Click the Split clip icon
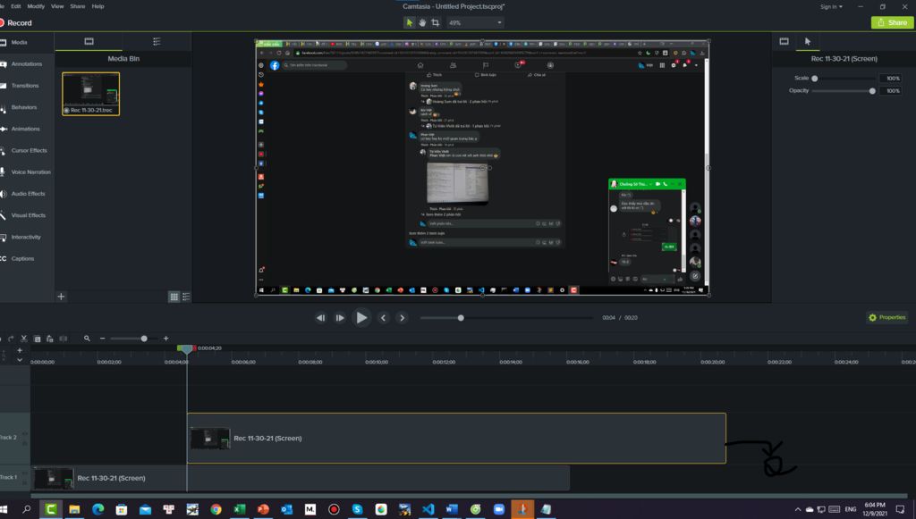Screen dimensions: 916x519 (64, 339)
